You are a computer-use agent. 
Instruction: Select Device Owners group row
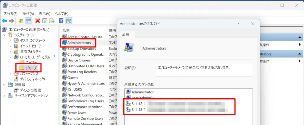pyautogui.click(x=79, y=60)
